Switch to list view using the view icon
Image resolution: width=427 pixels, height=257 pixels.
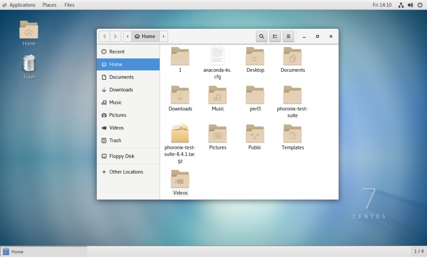[275, 36]
